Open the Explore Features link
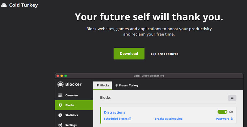247x127 pixels. pyautogui.click(x=165, y=54)
